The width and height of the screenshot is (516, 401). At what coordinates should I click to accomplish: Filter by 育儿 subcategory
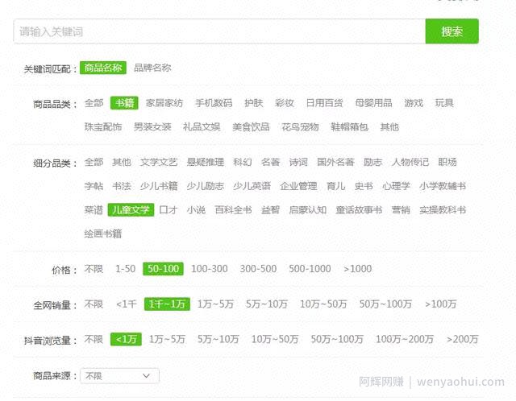point(335,186)
